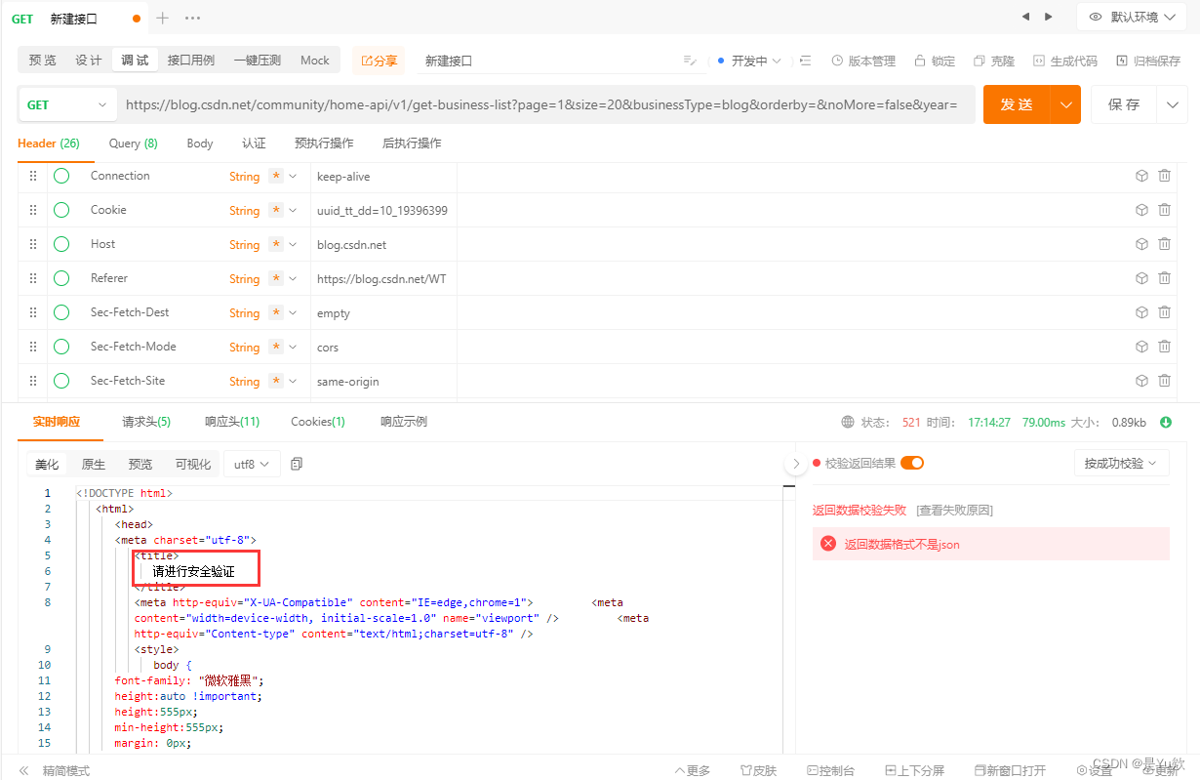This screenshot has width=1200, height=780.
Task: Switch to the Cookies(1) response tab
Action: [x=318, y=422]
